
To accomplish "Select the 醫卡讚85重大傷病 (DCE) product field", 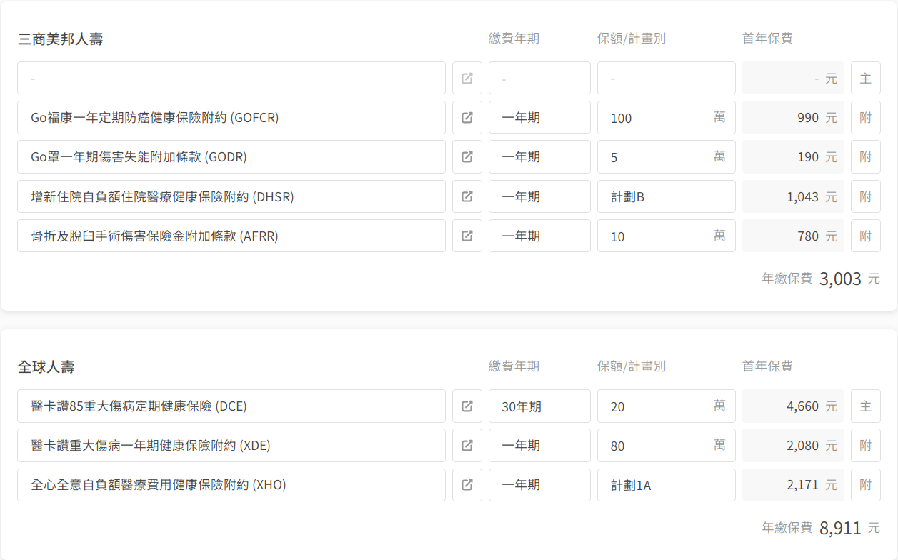I will coord(231,406).
